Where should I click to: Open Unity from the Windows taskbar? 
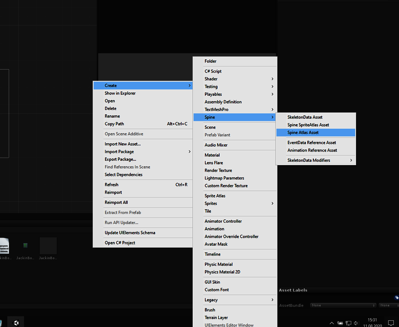pos(16,323)
